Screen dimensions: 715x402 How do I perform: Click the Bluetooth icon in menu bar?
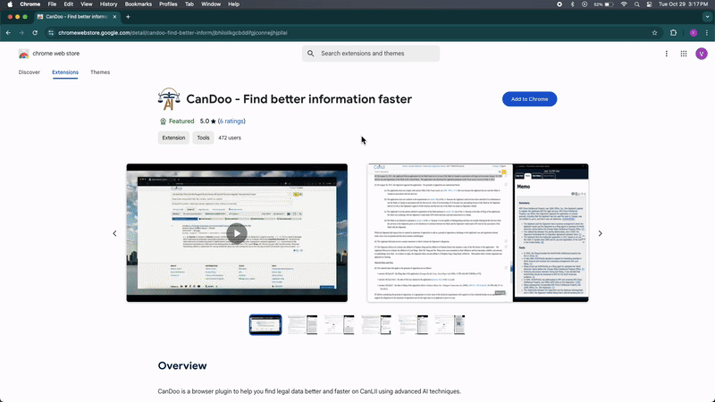click(572, 4)
